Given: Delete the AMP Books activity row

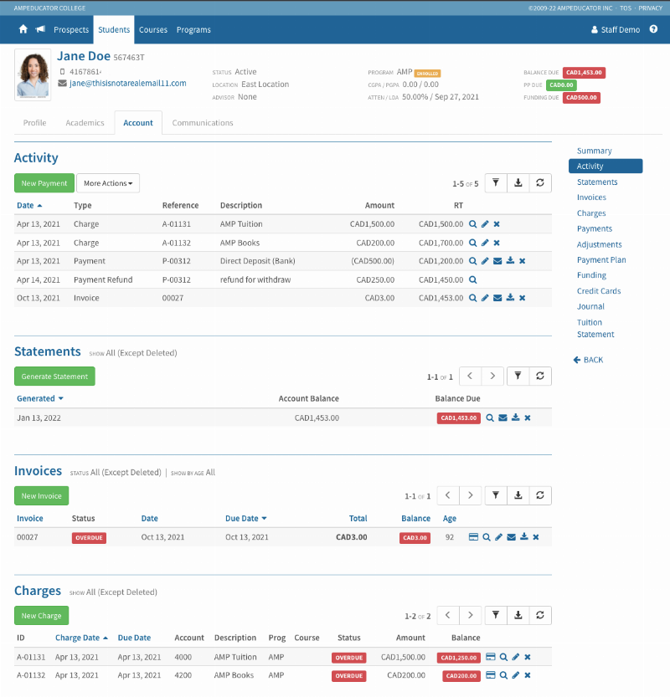Looking at the screenshot, I should 497,243.
